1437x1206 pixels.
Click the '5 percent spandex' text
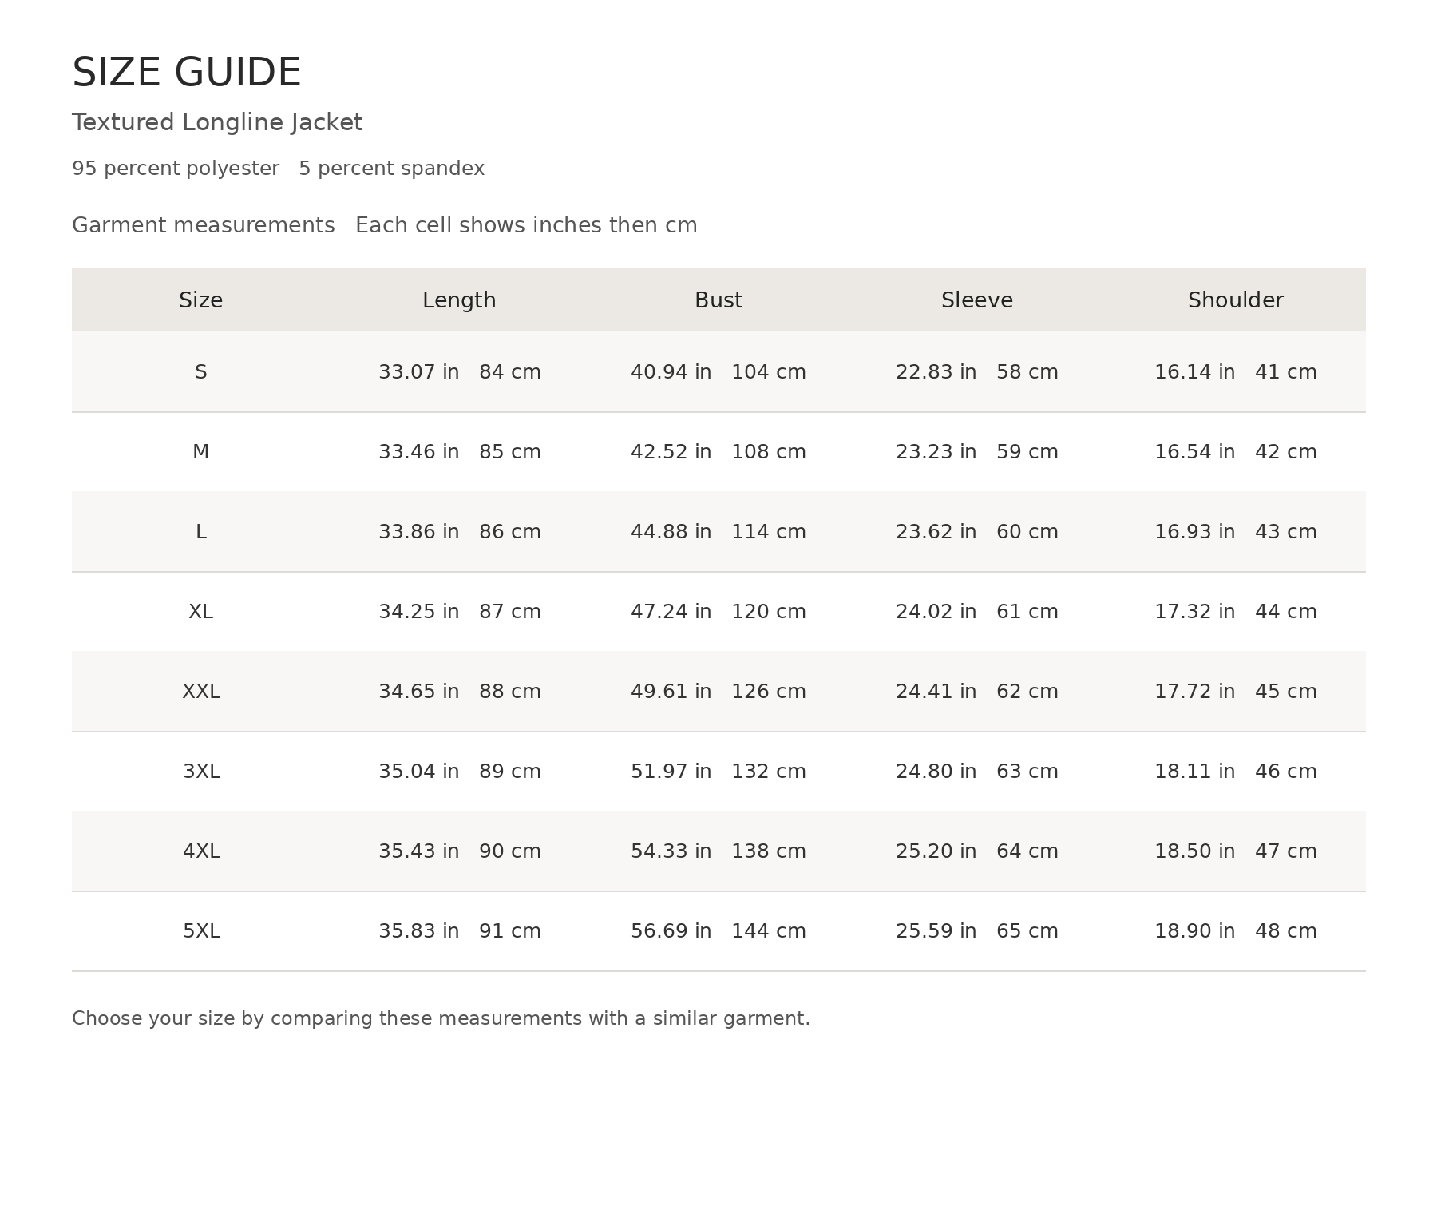pos(392,169)
